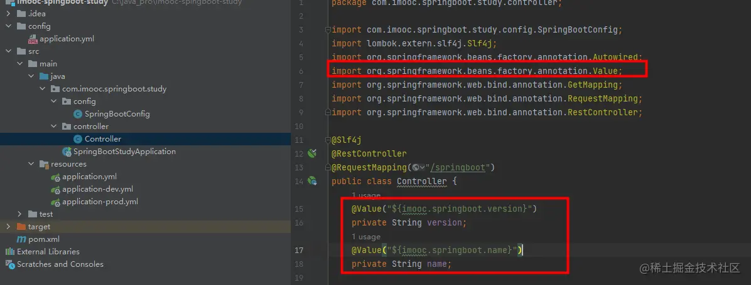Click the gutter icon beside public class Controller
The height and width of the screenshot is (285, 751).
point(312,181)
